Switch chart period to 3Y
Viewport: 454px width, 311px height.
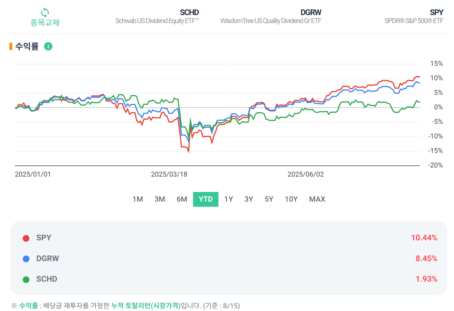249,199
